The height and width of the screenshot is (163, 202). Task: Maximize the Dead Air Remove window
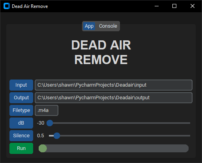tap(174, 6)
